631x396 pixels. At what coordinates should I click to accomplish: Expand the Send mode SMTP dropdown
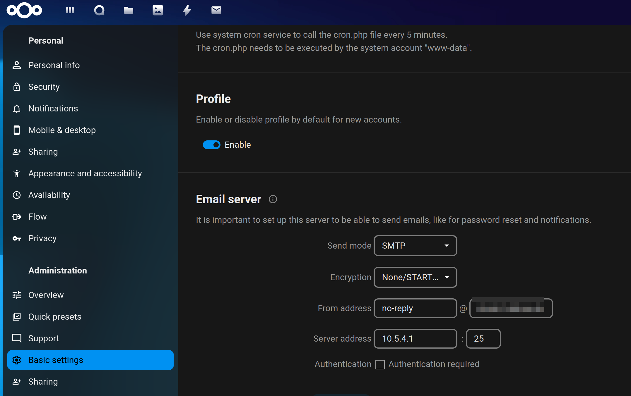pyautogui.click(x=415, y=246)
